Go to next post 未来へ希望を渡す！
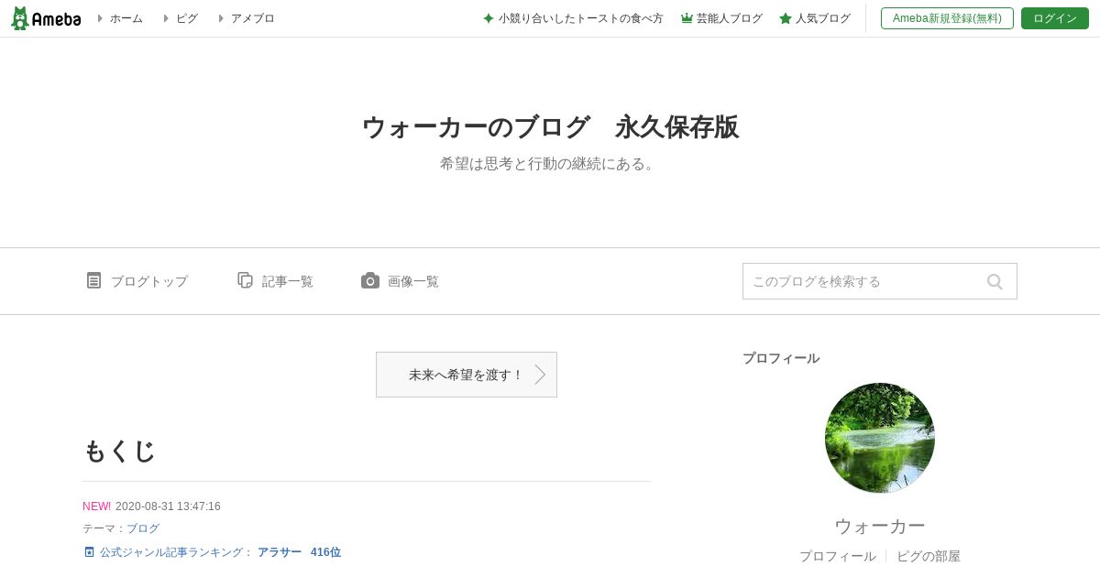The width and height of the screenshot is (1100, 577). (467, 375)
